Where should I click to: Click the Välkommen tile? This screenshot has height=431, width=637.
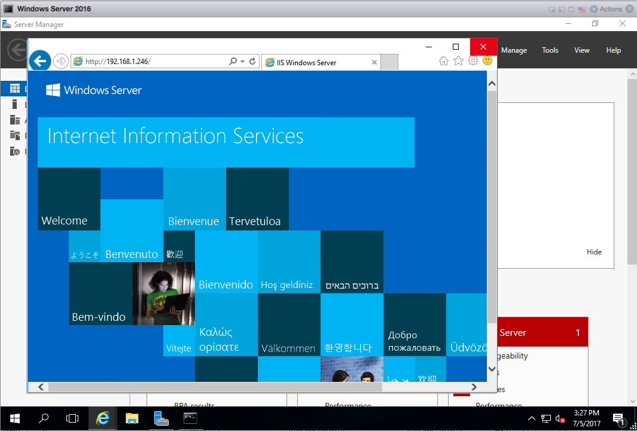click(289, 325)
